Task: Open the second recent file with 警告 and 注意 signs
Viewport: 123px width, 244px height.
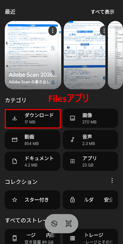Action: pyautogui.click(x=85, y=55)
